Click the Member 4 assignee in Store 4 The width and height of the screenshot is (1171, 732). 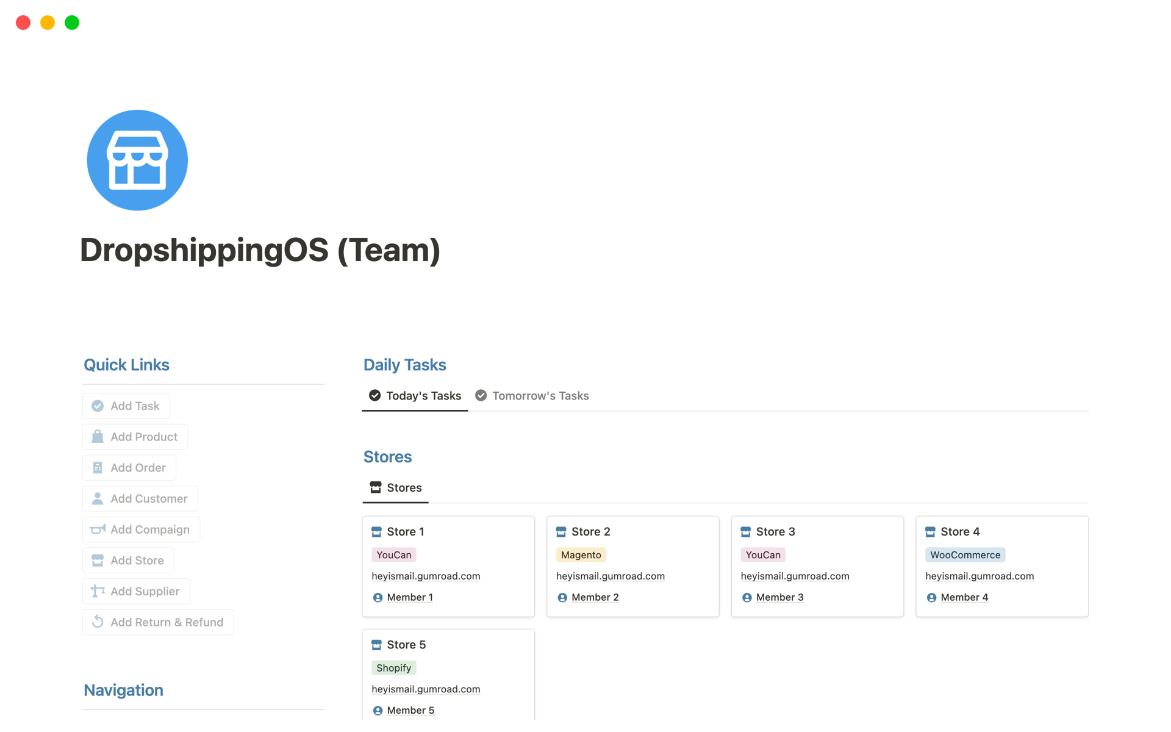964,598
